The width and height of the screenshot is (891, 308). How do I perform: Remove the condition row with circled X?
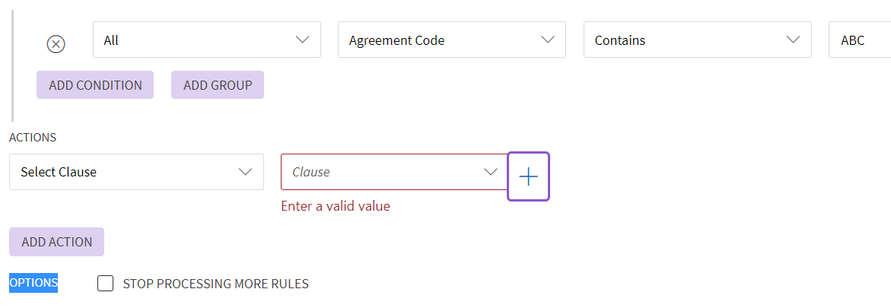[56, 44]
